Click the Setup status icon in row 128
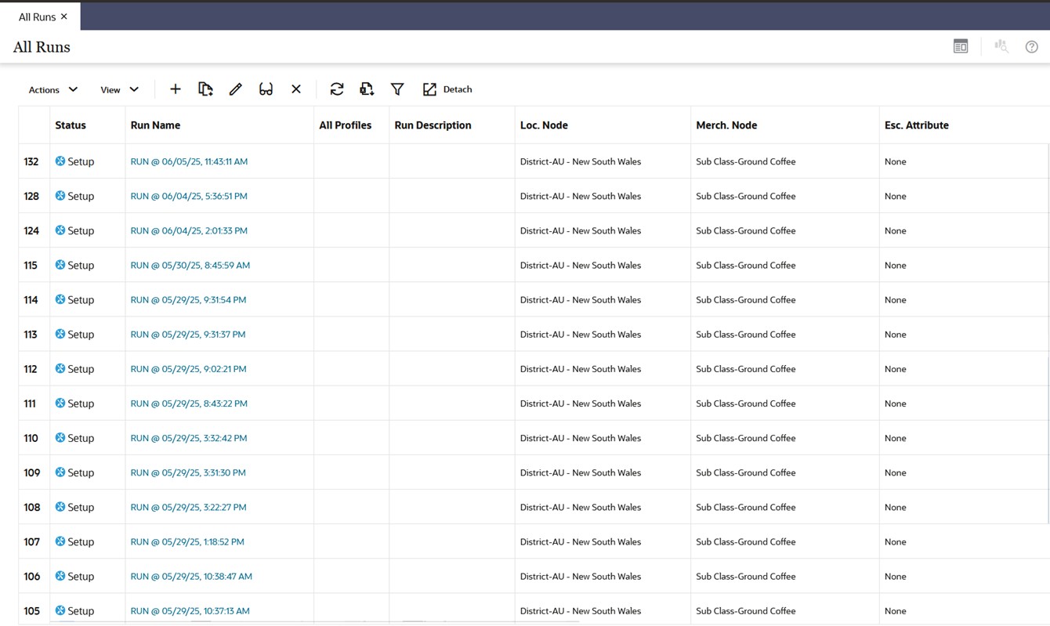1050x626 pixels. click(60, 196)
